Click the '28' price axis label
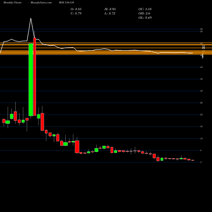The width and height of the screenshot is (212, 212). [201, 103]
